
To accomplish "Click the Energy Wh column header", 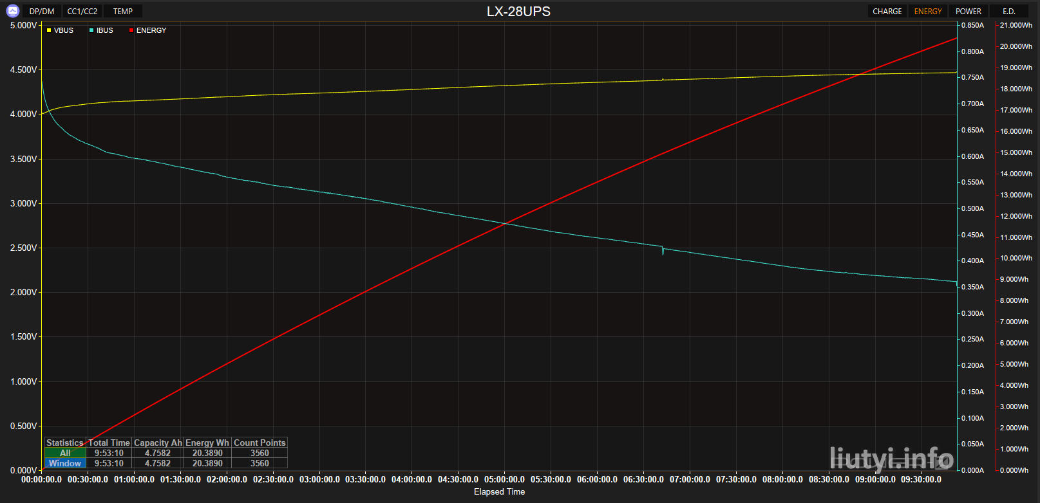I will point(207,443).
